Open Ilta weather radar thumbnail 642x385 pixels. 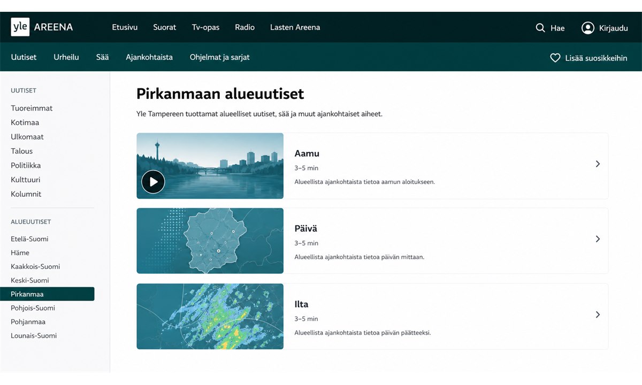[210, 317]
